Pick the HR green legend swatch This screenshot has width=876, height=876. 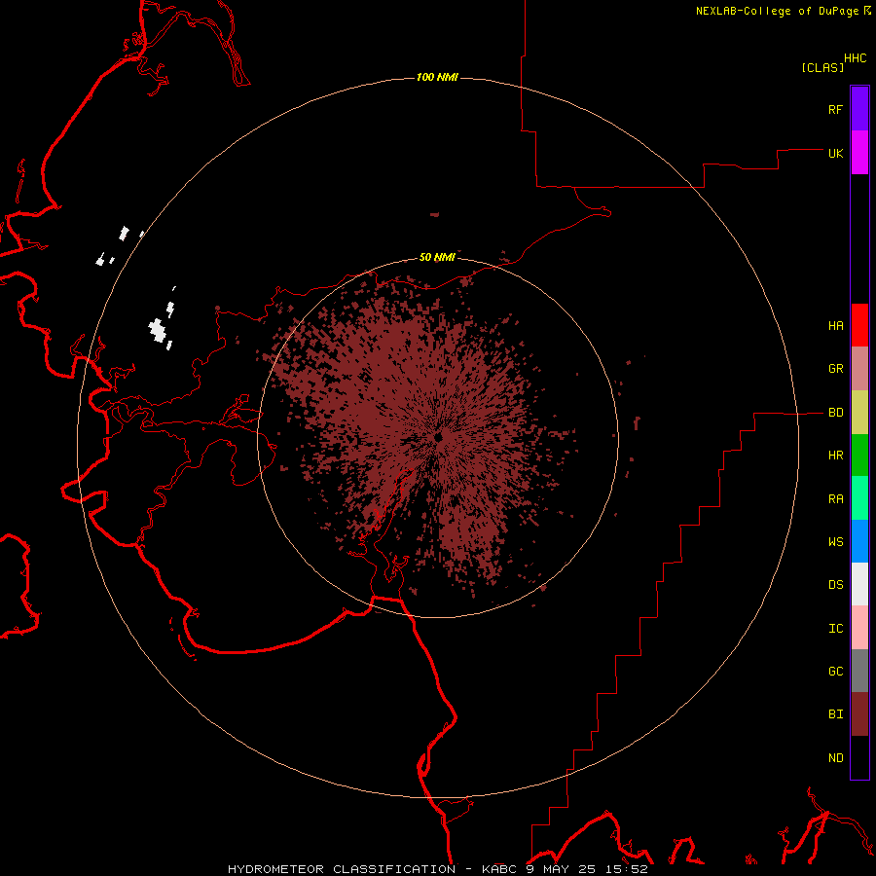(859, 456)
